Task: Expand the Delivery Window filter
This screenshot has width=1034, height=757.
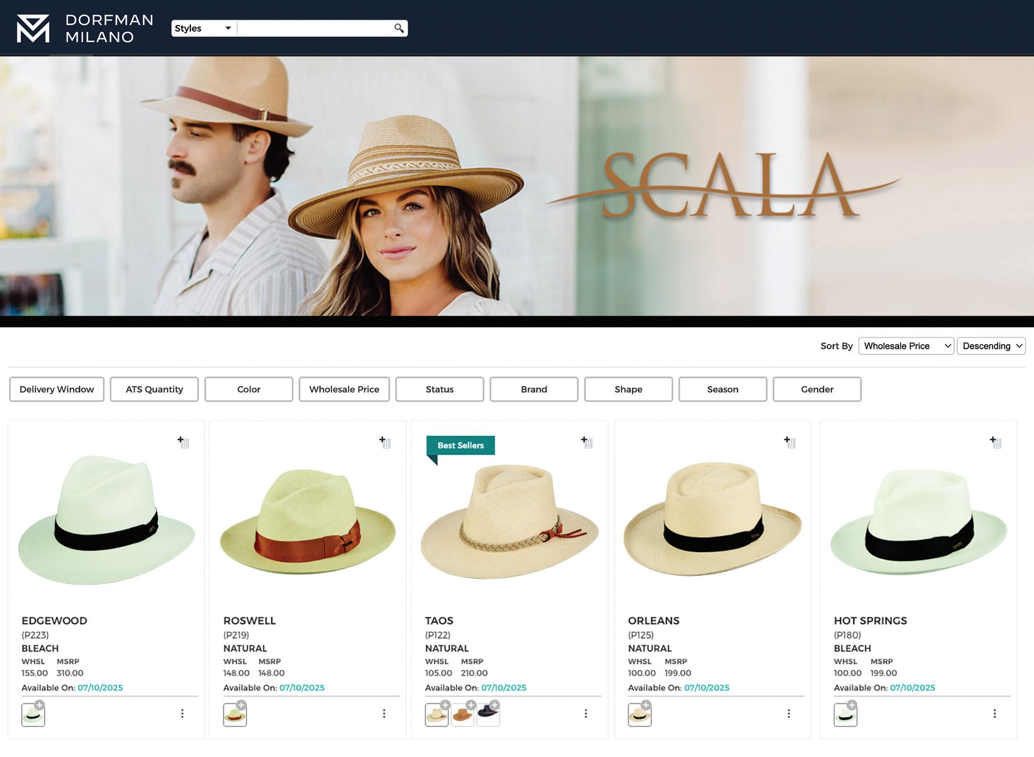Action: pos(57,389)
